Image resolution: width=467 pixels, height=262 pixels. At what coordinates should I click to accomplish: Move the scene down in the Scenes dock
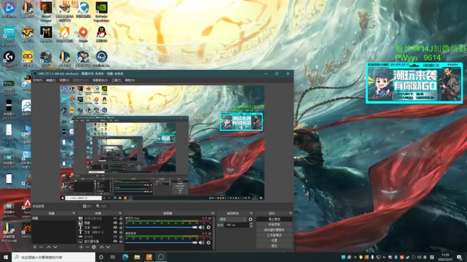click(55, 247)
